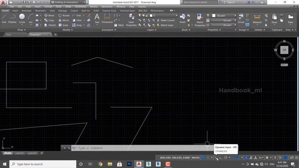The image size is (299, 168).
Task: Open the ByLayer object color dropdown
Action: [x=224, y=15]
